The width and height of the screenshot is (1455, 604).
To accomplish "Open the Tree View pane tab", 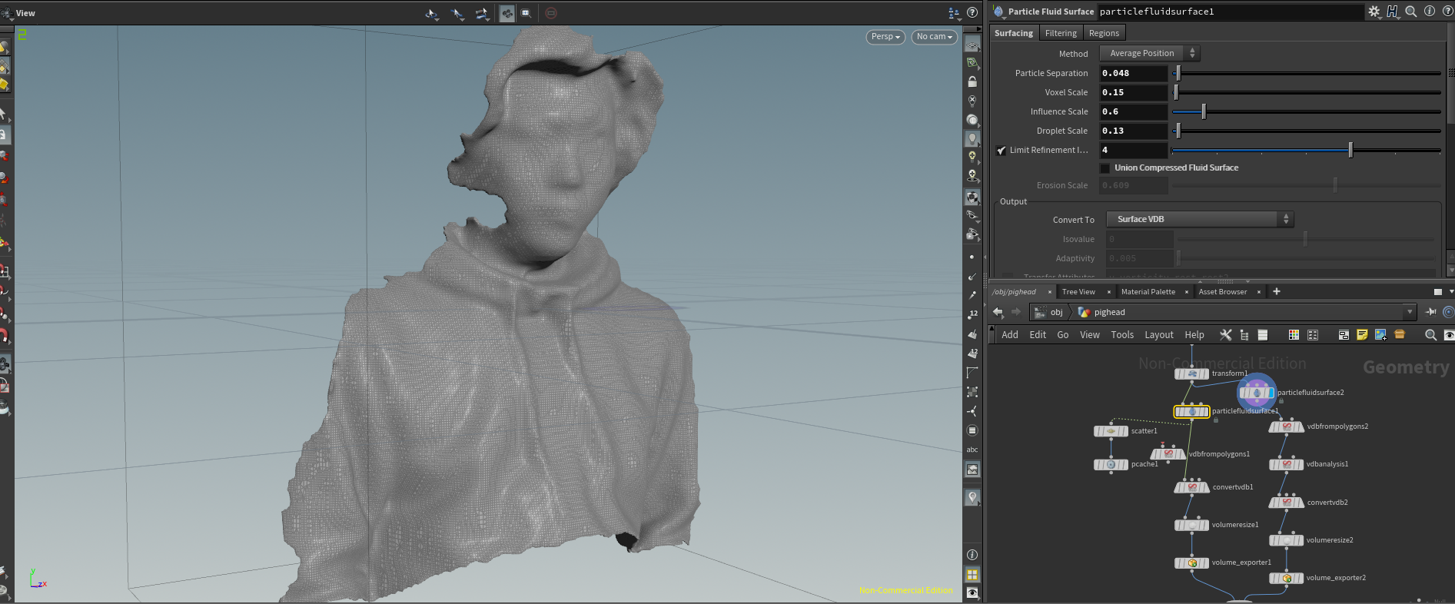I will (1078, 292).
